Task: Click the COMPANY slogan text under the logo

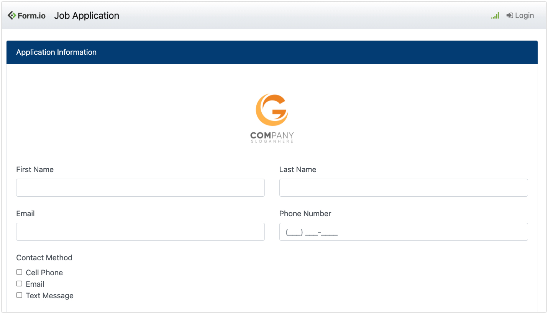Action: click(x=272, y=138)
